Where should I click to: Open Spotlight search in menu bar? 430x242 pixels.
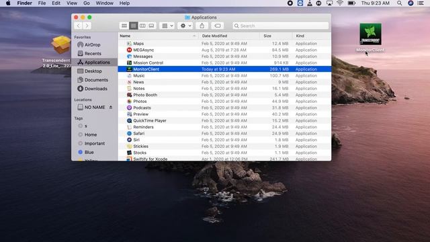point(399,3)
